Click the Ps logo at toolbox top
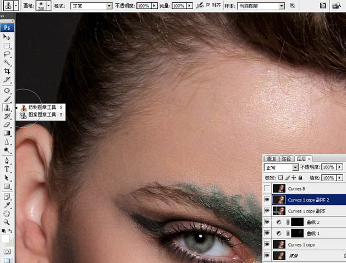 pyautogui.click(x=7, y=28)
